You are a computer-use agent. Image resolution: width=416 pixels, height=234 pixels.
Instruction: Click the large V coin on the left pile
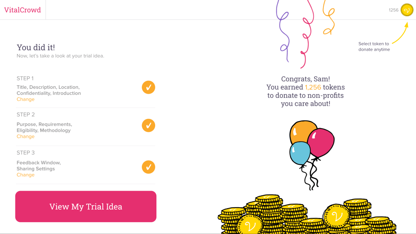pyautogui.click(x=249, y=225)
